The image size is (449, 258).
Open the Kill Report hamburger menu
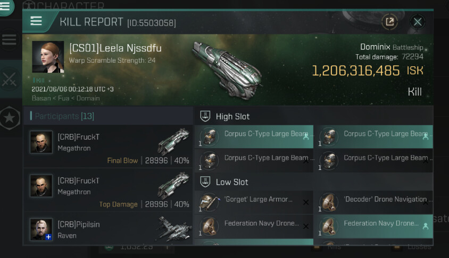[36, 21]
